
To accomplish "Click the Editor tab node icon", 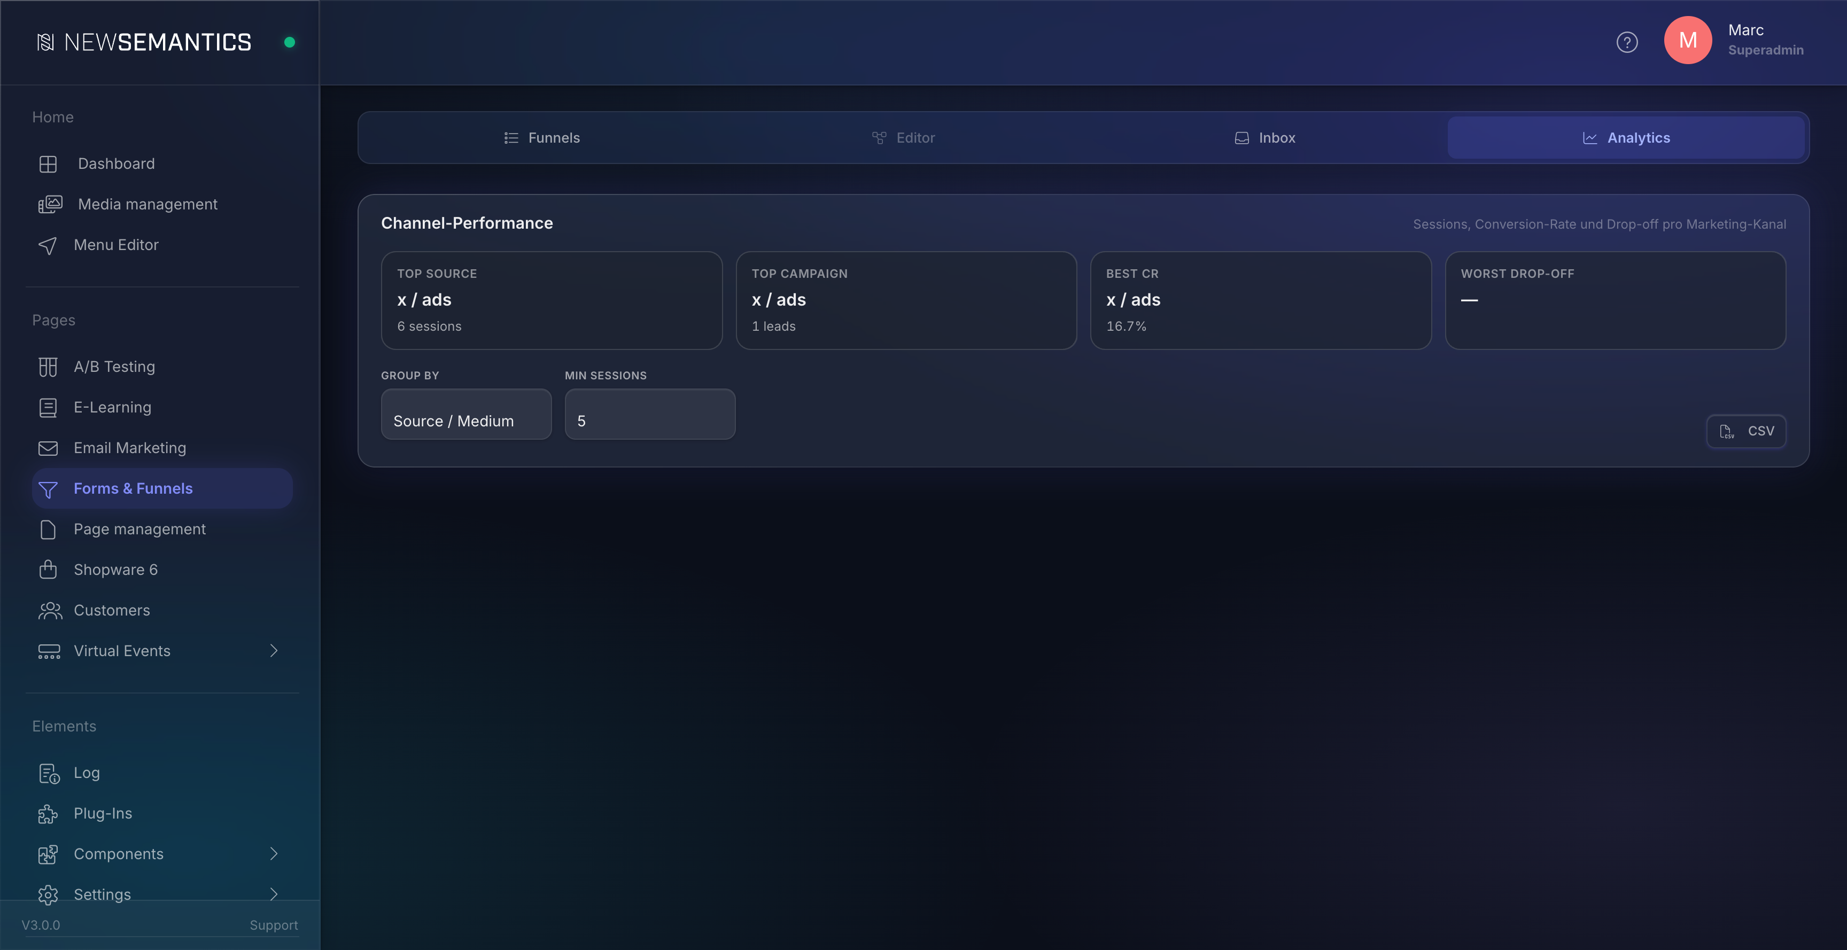I will click(x=879, y=138).
